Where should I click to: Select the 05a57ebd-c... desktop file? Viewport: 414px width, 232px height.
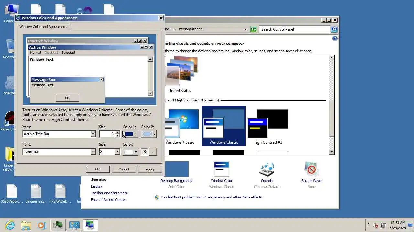point(12,194)
